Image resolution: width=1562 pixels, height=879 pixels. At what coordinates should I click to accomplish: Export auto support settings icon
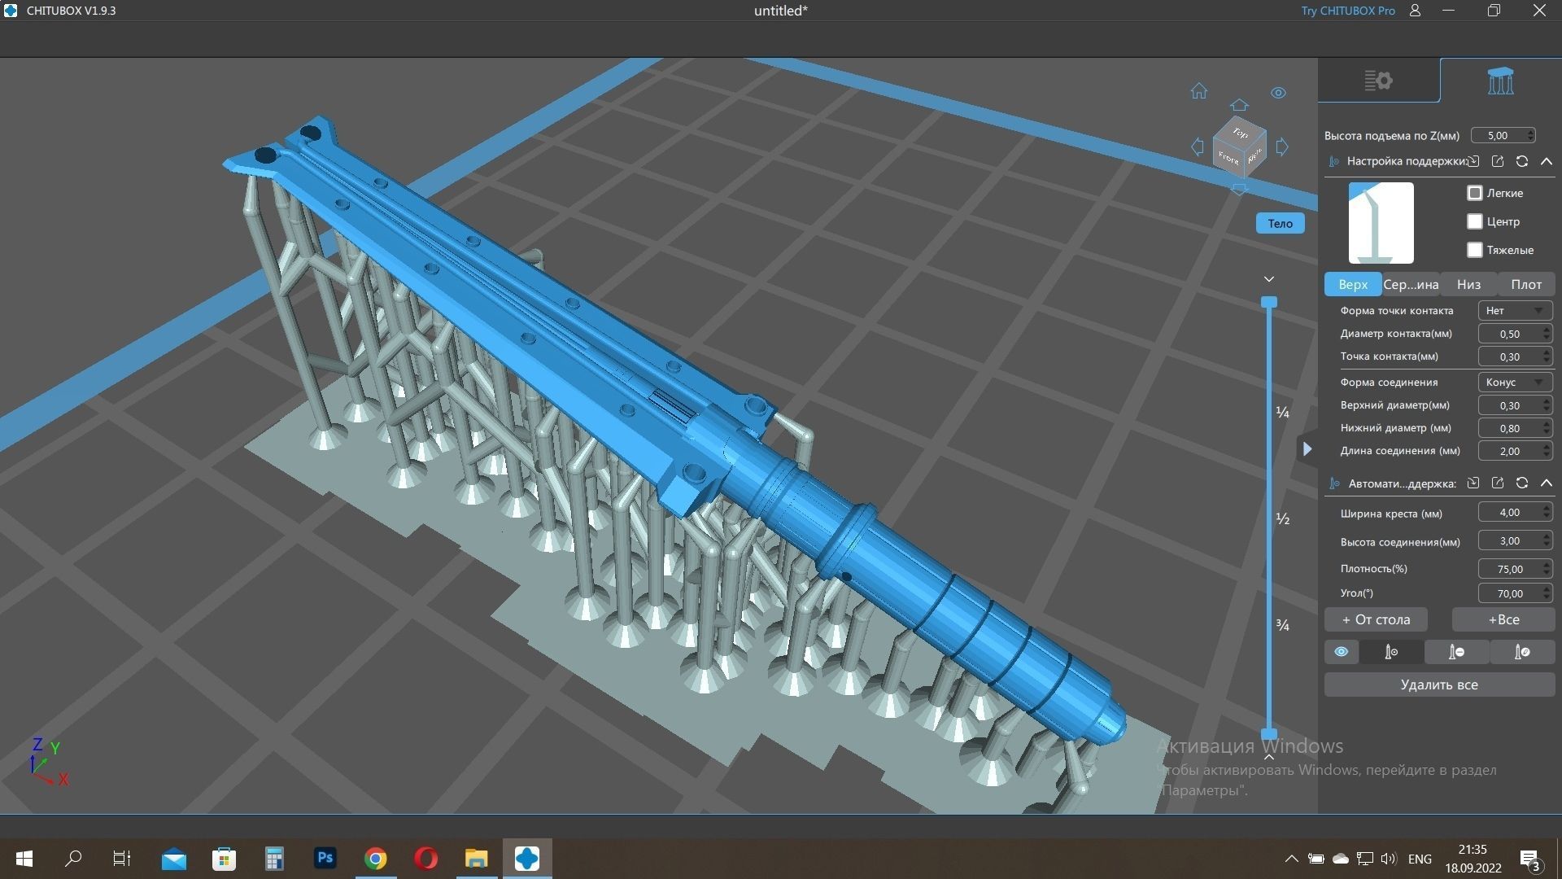pos(1497,483)
